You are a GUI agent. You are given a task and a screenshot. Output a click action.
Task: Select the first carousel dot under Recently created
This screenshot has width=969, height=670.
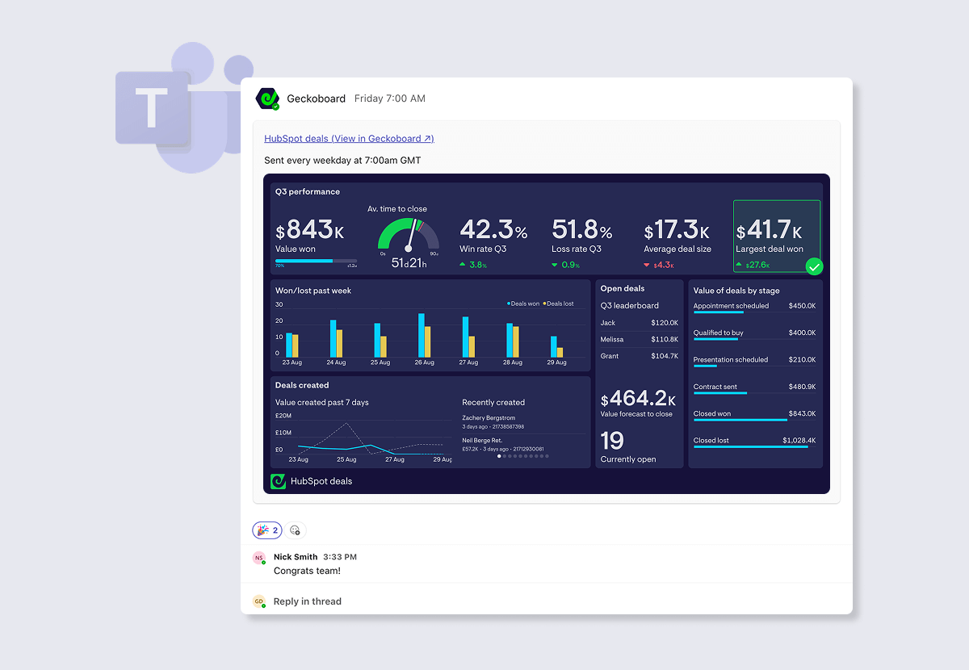tap(499, 455)
